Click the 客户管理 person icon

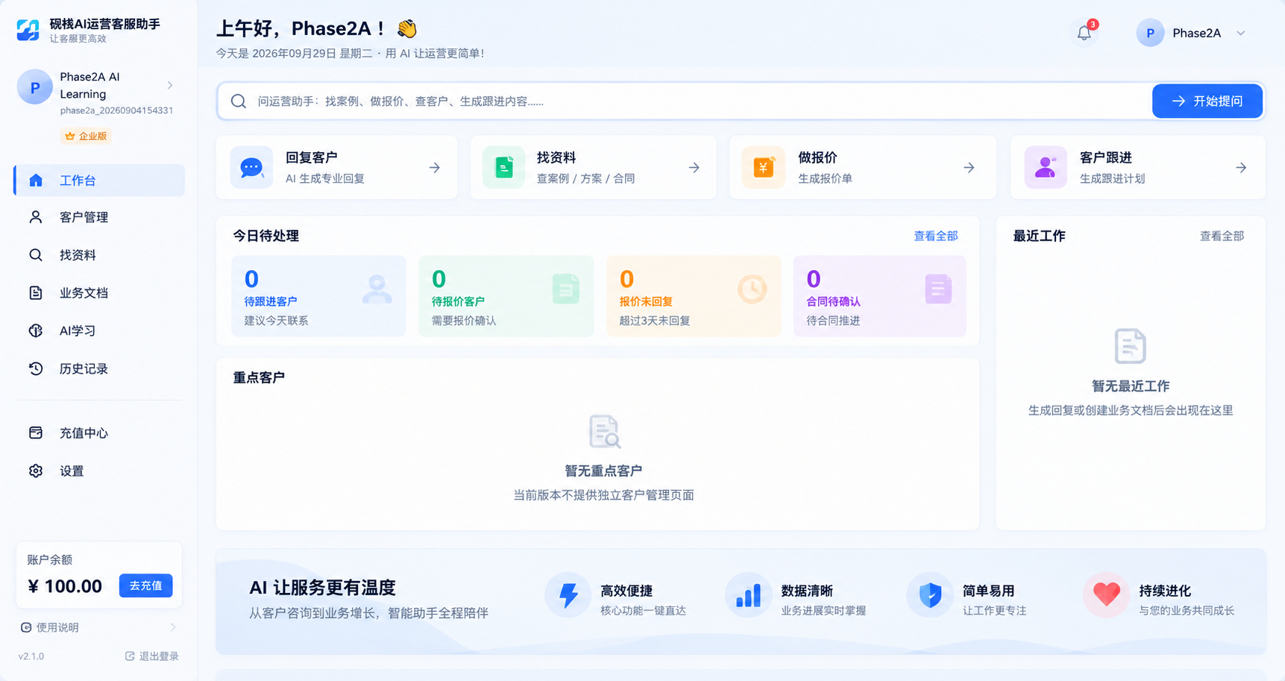point(36,217)
